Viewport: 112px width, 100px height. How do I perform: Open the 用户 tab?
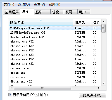(x=84, y=12)
